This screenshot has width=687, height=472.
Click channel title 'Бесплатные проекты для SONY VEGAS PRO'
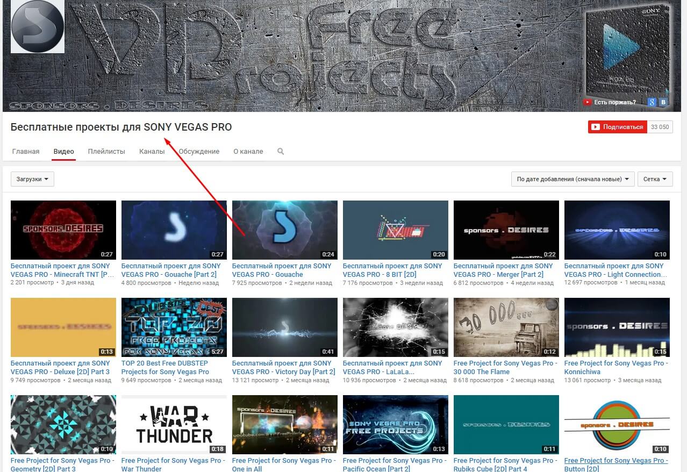(121, 127)
